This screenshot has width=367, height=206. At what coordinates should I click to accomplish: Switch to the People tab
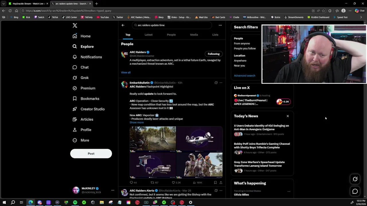click(x=171, y=35)
